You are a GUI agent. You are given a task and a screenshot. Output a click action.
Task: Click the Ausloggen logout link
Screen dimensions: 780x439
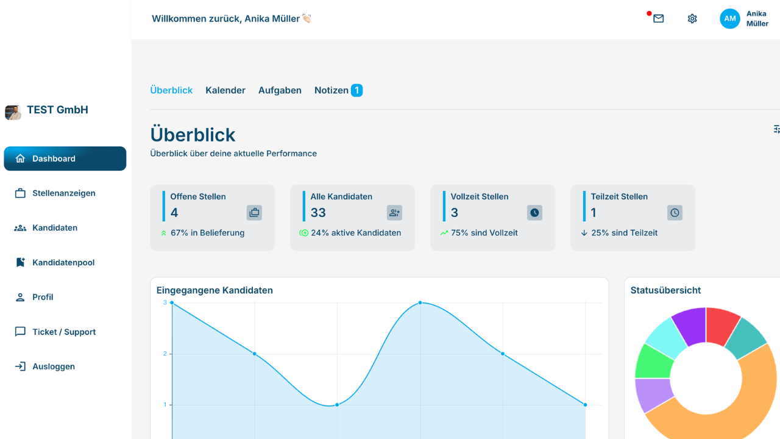(x=53, y=367)
